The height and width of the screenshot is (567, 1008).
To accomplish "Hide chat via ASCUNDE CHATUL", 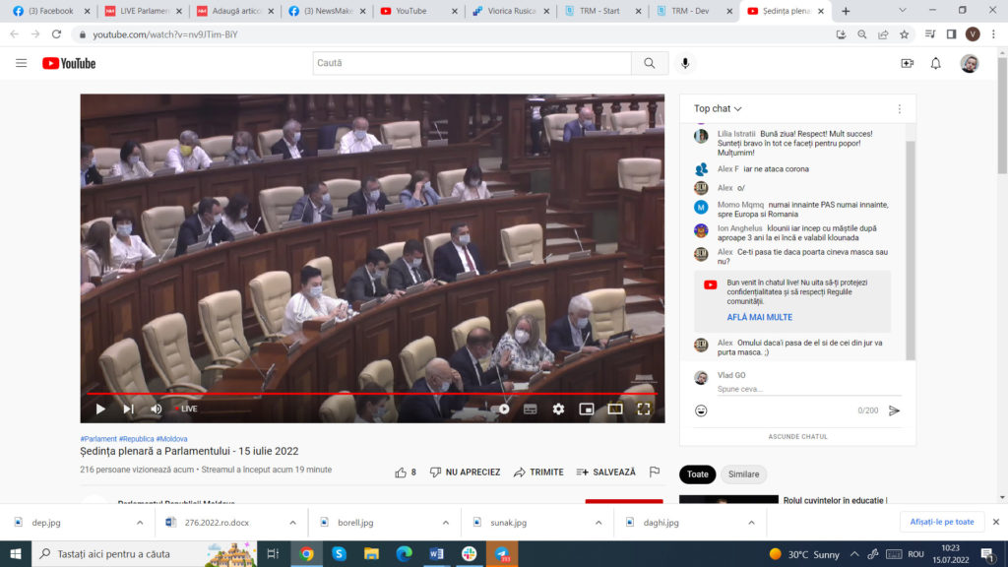I will 797,436.
